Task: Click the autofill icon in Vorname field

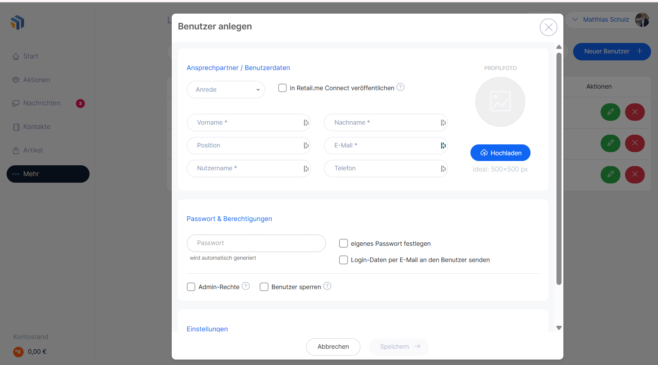Action: point(306,123)
